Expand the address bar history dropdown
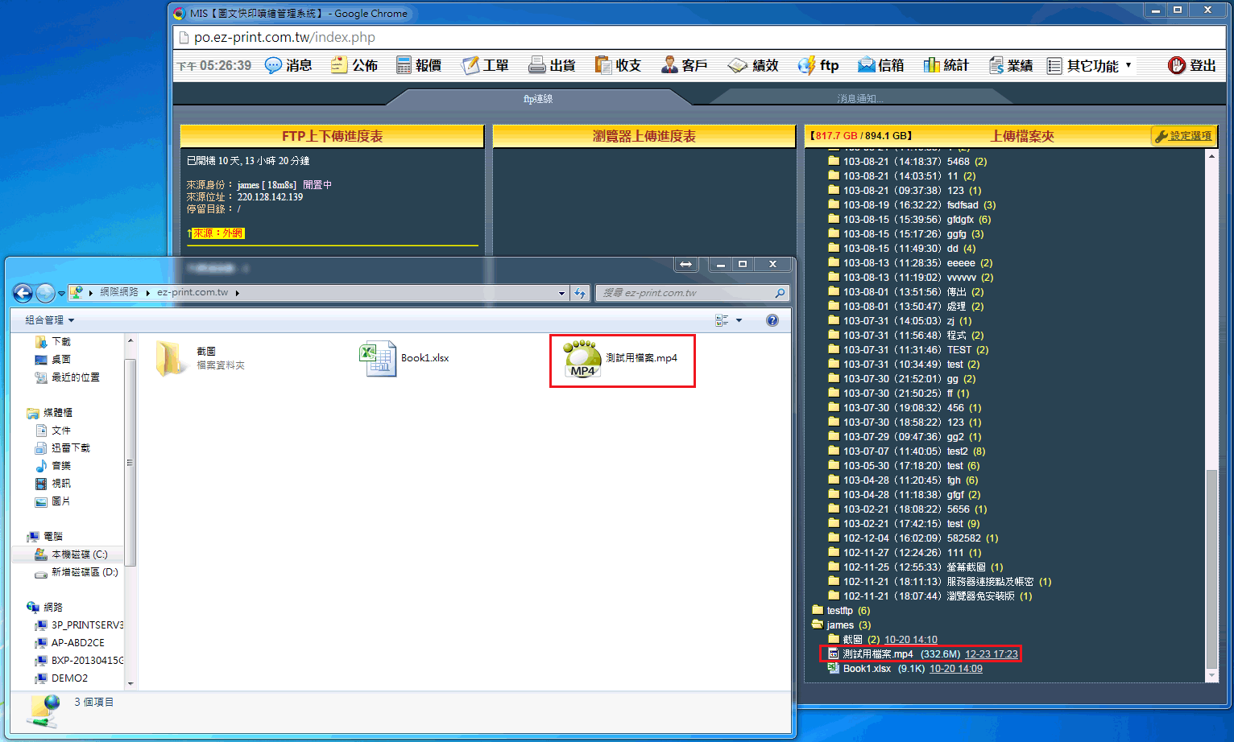1234x742 pixels. [x=561, y=293]
